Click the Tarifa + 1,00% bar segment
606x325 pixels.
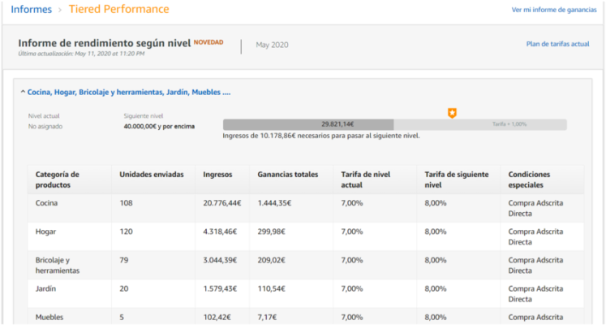pyautogui.click(x=480, y=124)
